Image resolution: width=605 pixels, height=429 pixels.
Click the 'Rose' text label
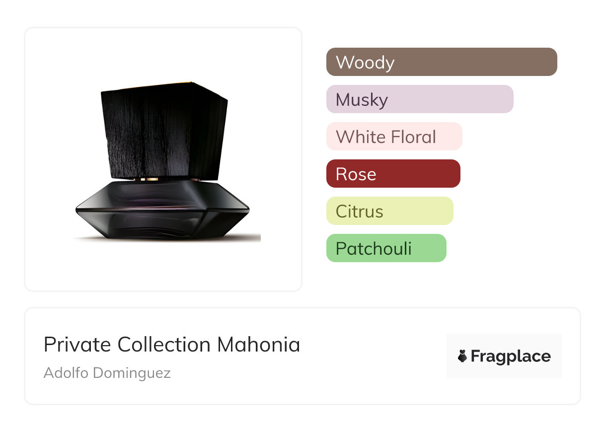tap(356, 174)
